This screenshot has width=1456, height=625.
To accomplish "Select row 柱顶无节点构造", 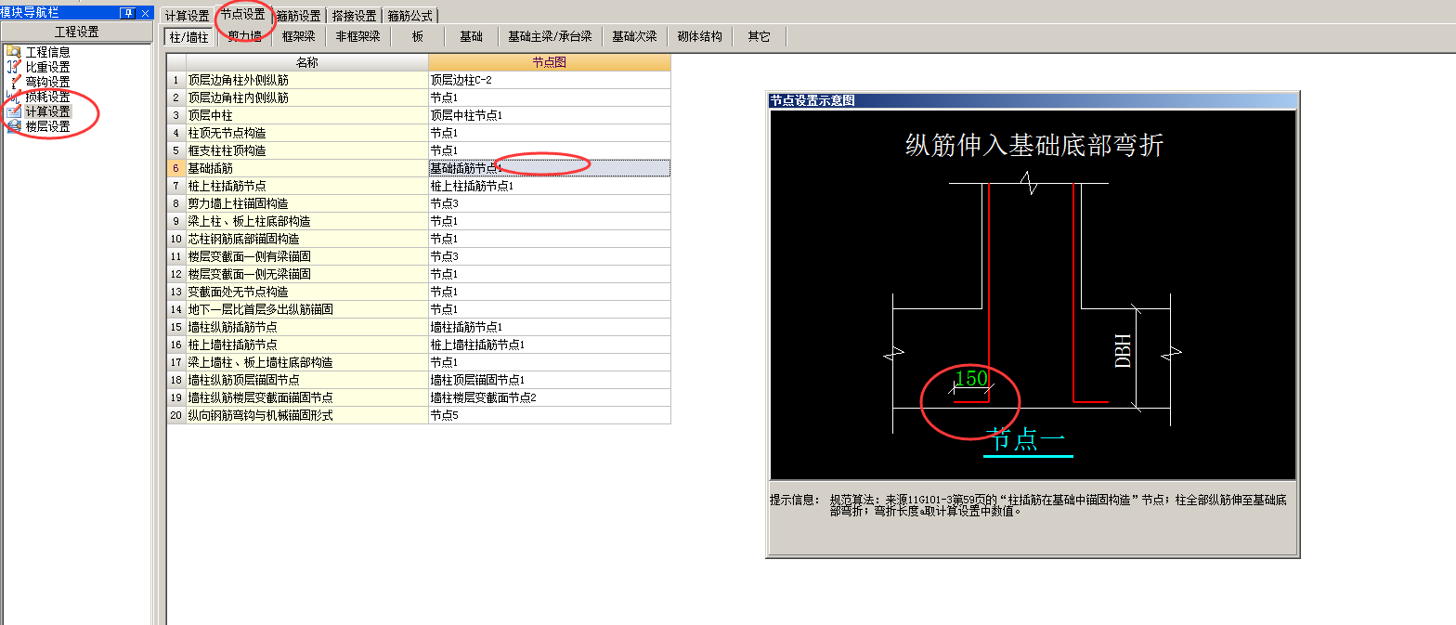I will [x=307, y=133].
